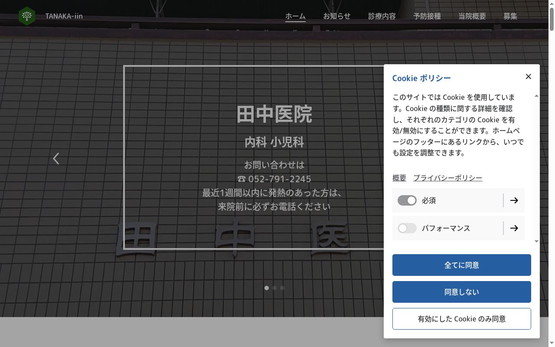
Task: Open the プライバシーポリシー link
Action: [x=448, y=178]
